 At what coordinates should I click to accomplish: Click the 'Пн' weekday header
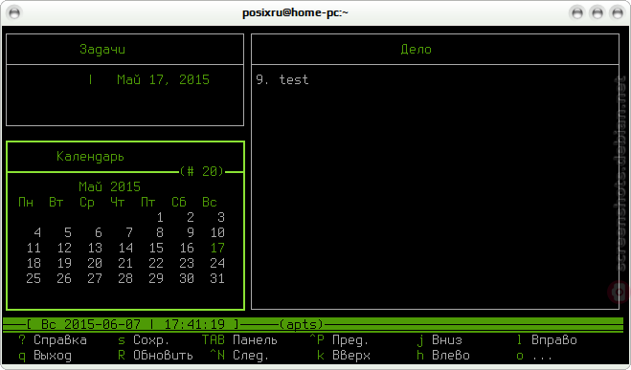(x=26, y=202)
